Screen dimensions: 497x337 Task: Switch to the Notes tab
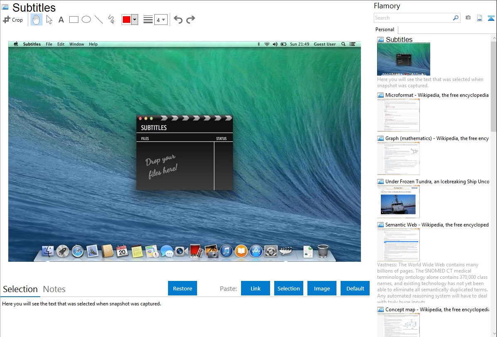(54, 289)
